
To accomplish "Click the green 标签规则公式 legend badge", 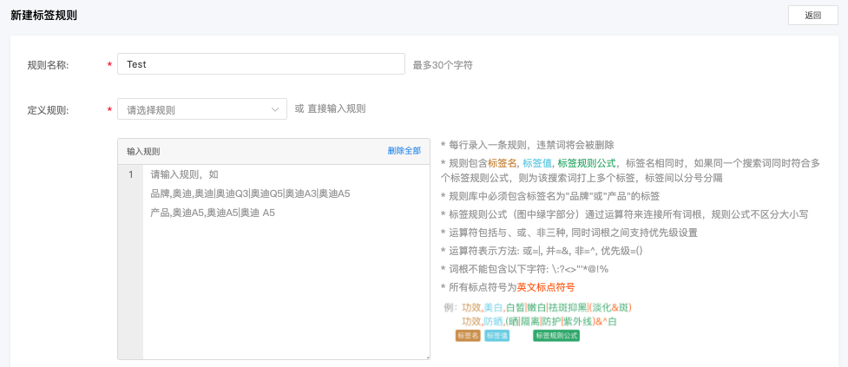I will 556,335.
